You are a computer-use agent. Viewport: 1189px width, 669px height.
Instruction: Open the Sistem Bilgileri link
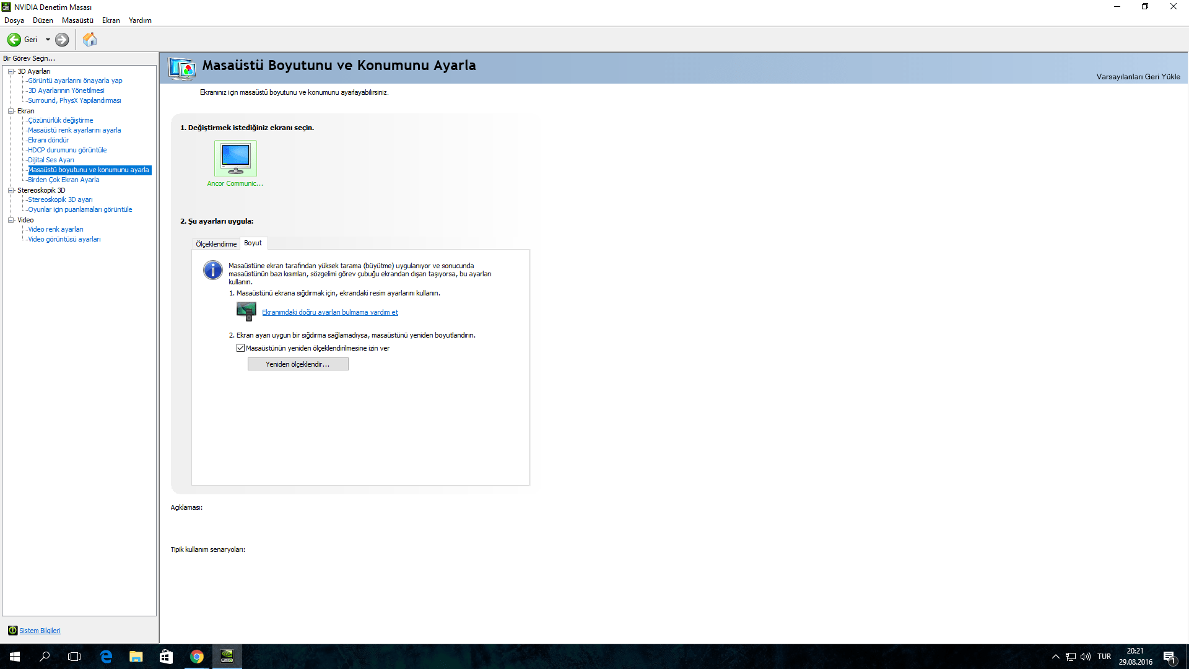pos(40,631)
